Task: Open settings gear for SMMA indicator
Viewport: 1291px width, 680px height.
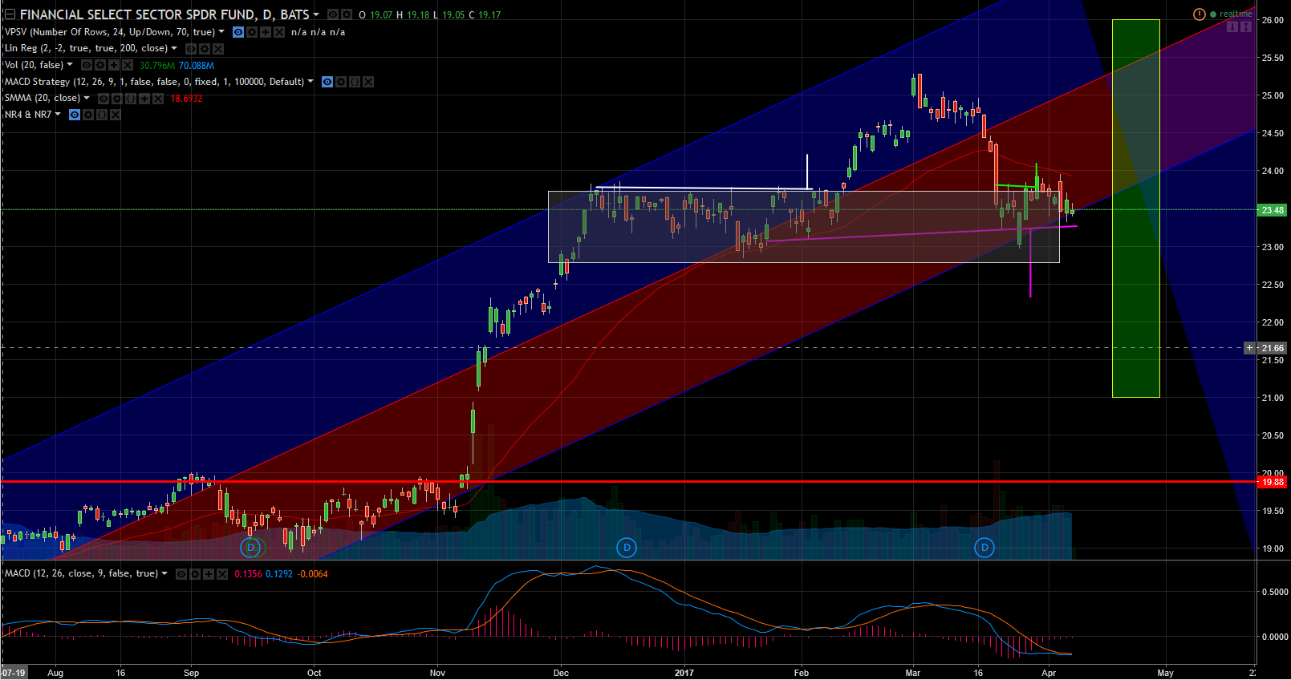Action: click(117, 99)
